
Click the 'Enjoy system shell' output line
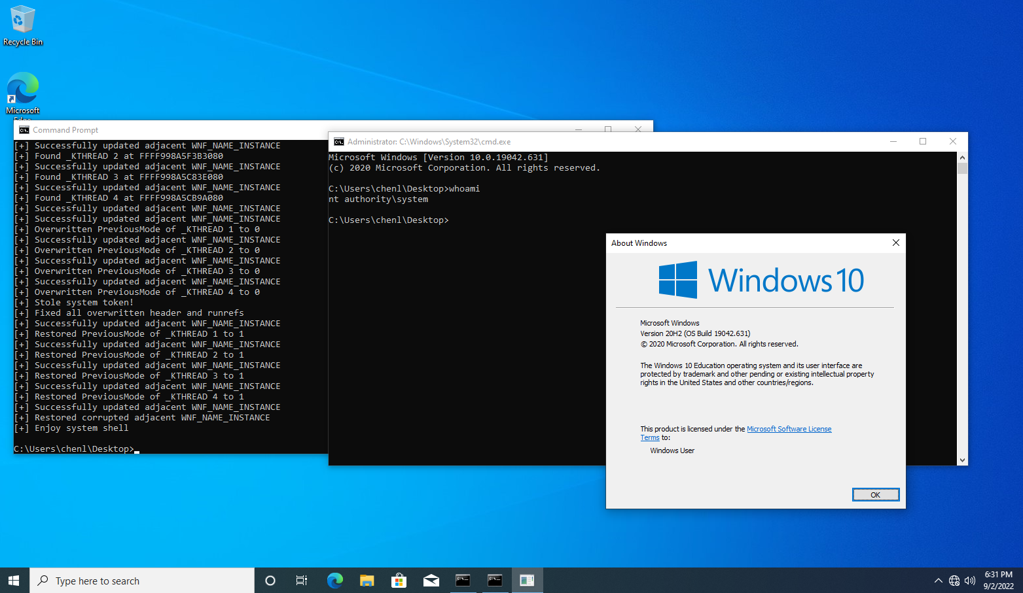(71, 428)
